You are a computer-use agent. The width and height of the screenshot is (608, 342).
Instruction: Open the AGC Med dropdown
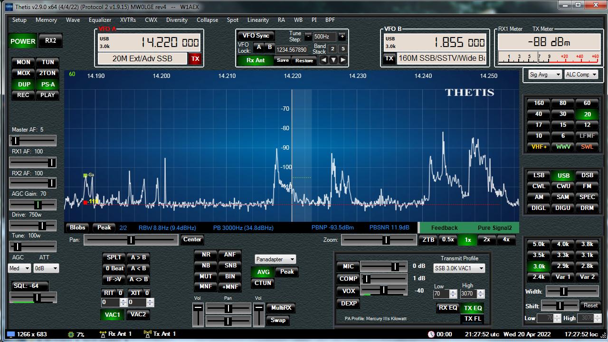coord(19,268)
